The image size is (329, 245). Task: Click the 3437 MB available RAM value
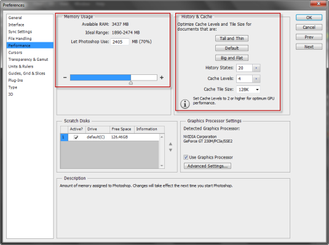point(120,25)
